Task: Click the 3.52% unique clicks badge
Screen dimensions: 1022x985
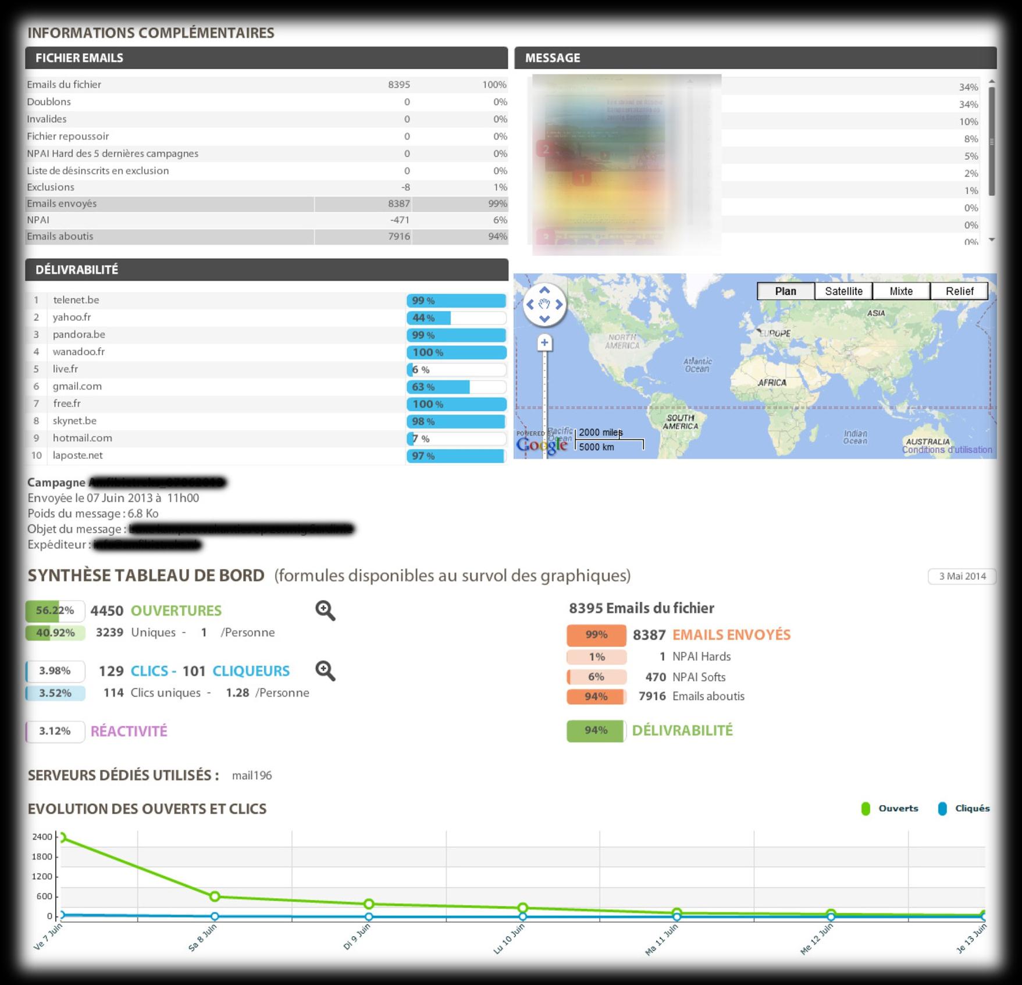Action: (55, 693)
